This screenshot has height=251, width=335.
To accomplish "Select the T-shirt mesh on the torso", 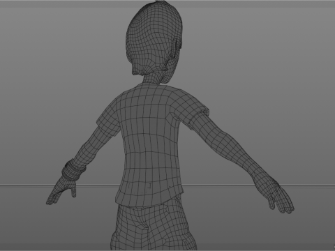I will coord(152,144).
